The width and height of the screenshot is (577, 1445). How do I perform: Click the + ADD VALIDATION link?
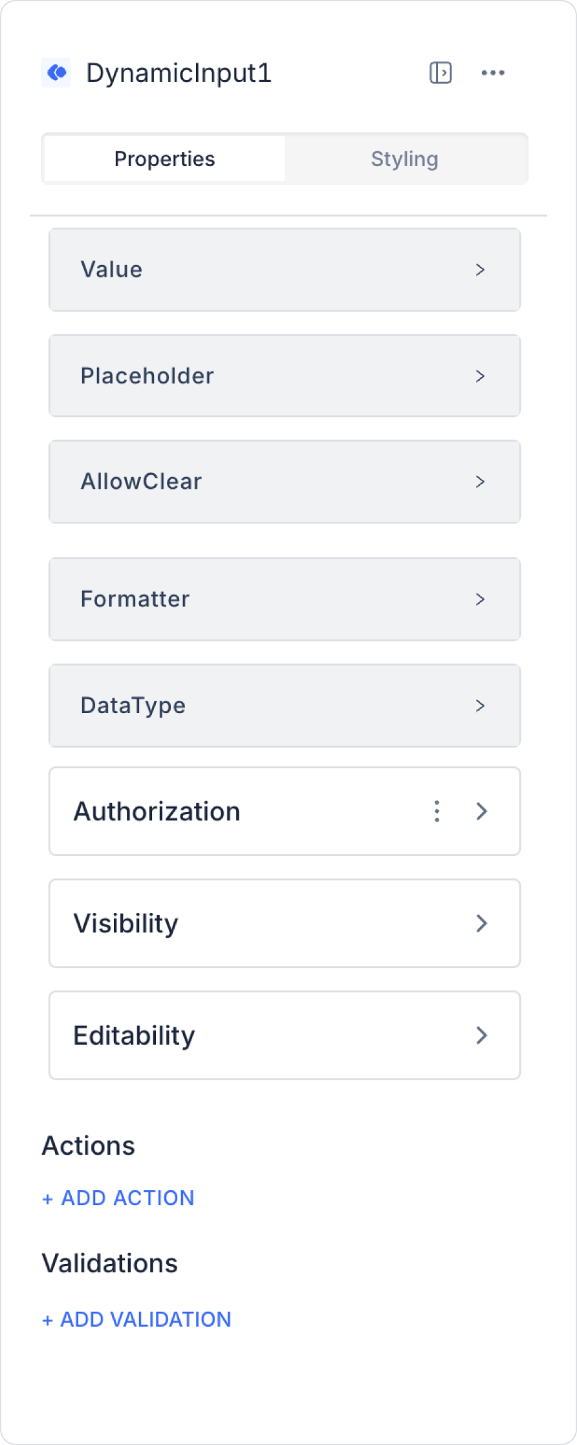point(136,1319)
